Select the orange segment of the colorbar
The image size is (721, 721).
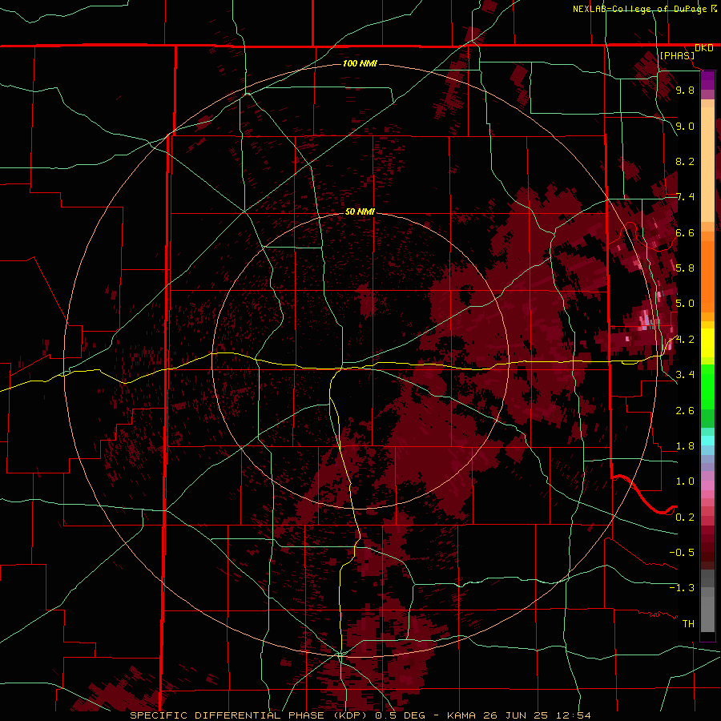pos(707,272)
